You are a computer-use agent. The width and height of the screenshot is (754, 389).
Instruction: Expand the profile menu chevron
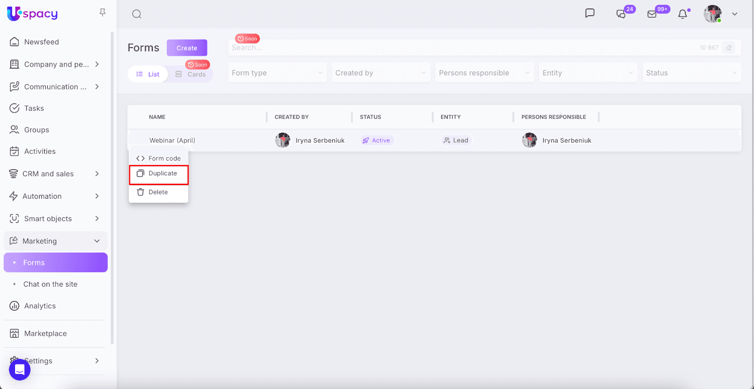735,14
